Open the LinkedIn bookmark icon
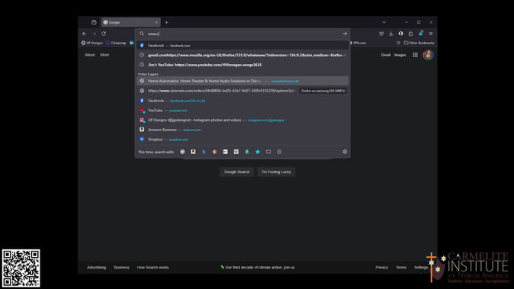Screen dimensions: 514x289 point(131,43)
